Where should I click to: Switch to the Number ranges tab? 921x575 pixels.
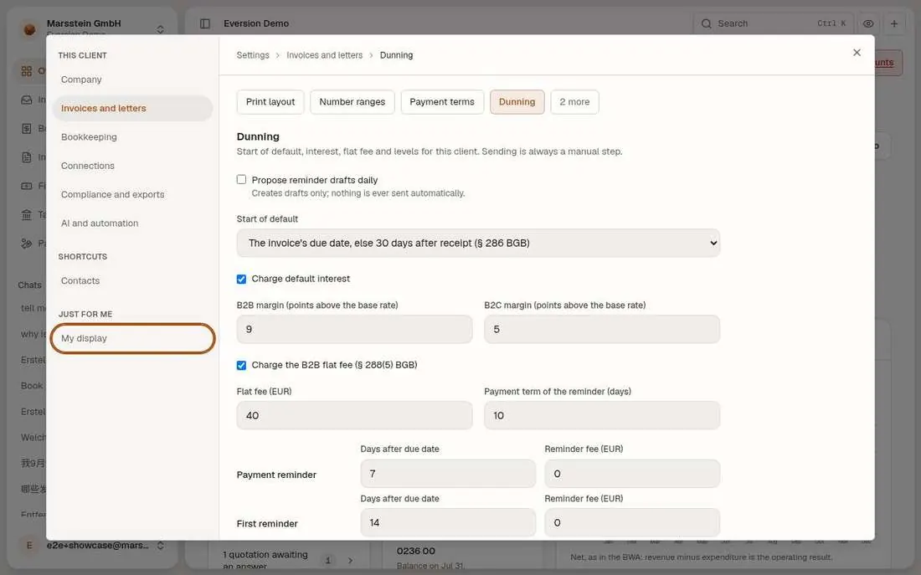352,102
